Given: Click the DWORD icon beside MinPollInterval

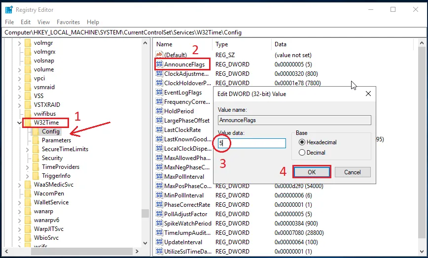Looking at the screenshot, I should point(159,195).
